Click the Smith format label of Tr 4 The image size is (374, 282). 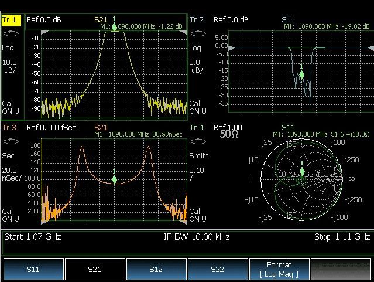(x=199, y=156)
